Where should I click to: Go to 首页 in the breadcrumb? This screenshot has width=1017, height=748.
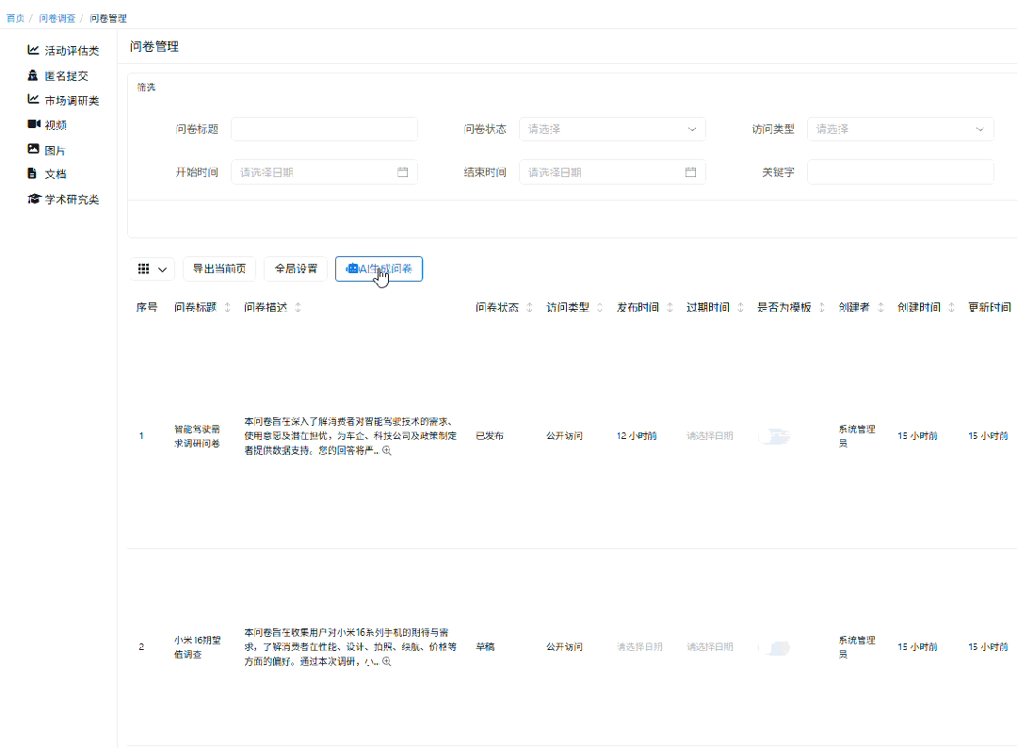(17, 17)
